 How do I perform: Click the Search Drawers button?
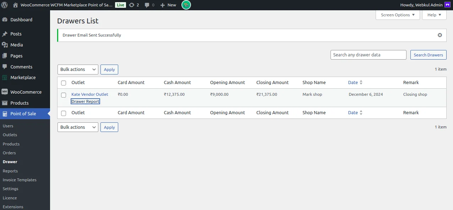[428, 55]
